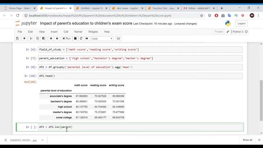Close the downloads bar
The image size is (263, 148).
click(x=259, y=140)
